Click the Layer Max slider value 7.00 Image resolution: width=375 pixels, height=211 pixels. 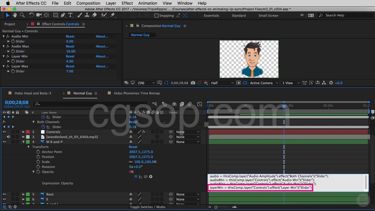pyautogui.click(x=70, y=71)
